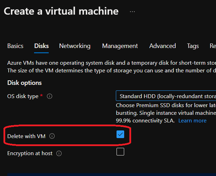The width and height of the screenshot is (216, 176).
Task: Go to the Networking tab
Action: pyautogui.click(x=75, y=46)
